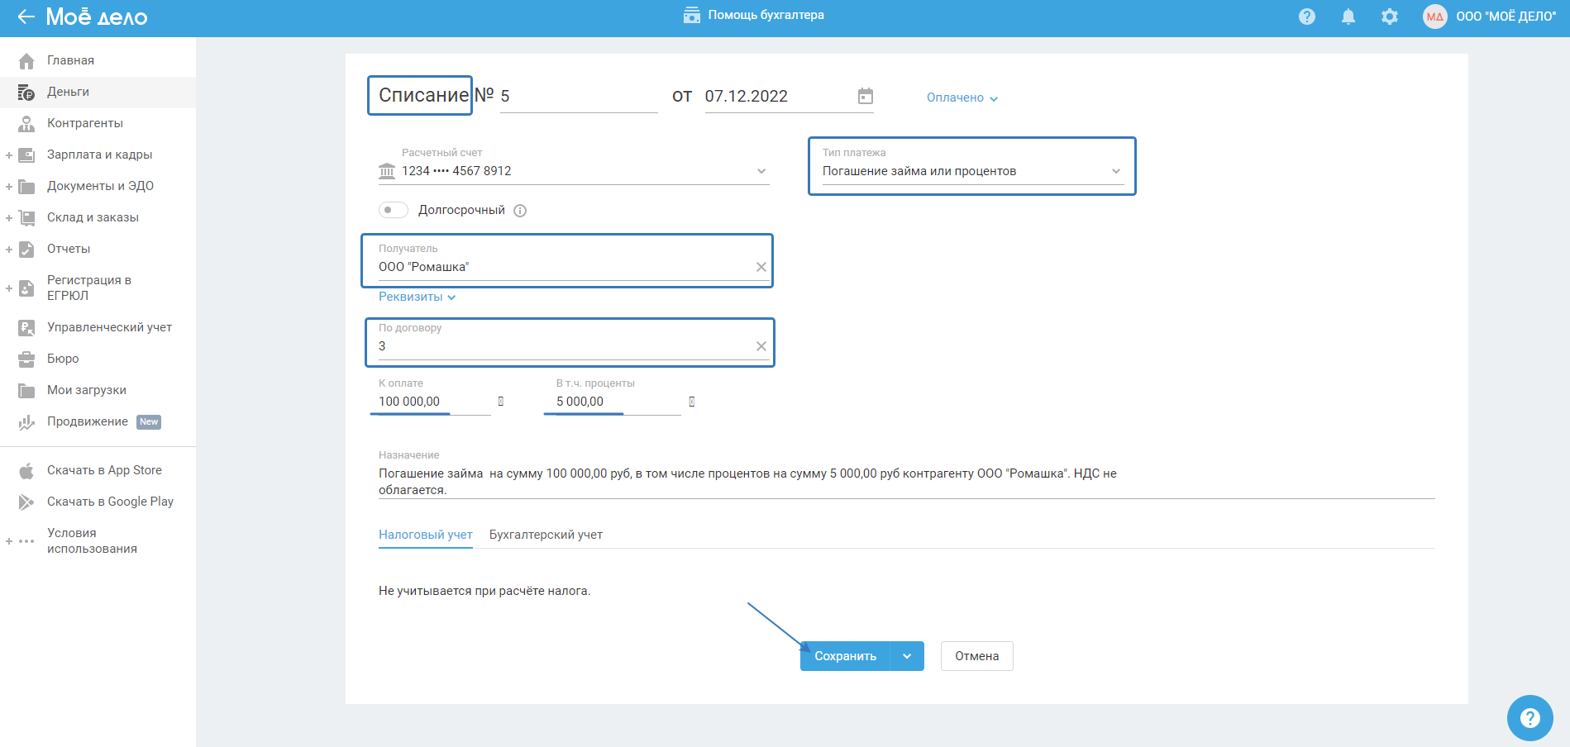Click the Google Play icon

26,502
